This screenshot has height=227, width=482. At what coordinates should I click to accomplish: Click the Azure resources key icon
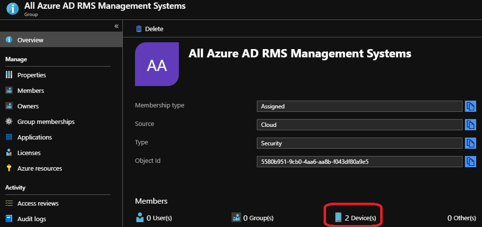(x=9, y=168)
